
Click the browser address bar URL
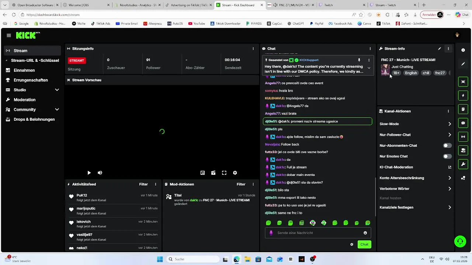click(x=53, y=15)
